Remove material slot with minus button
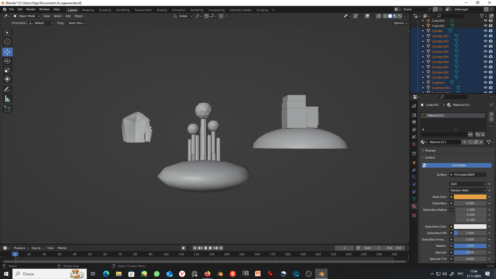This screenshot has height=279, width=496. pyautogui.click(x=491, y=119)
